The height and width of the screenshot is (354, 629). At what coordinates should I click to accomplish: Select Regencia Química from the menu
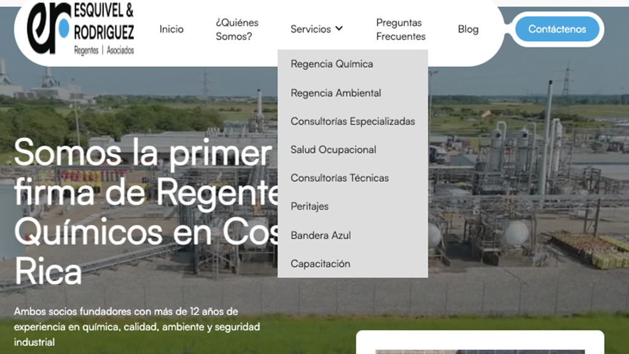(x=332, y=63)
